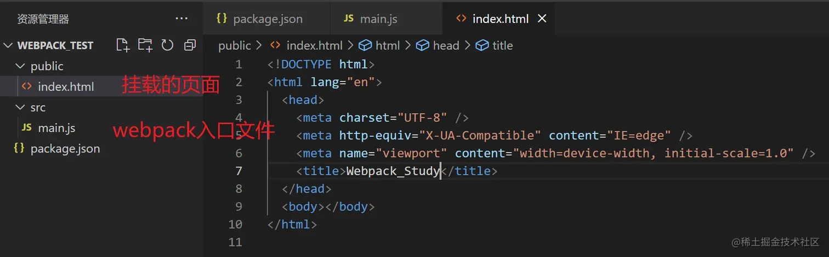This screenshot has width=829, height=257.
Task: Collapse the public folder
Action: pyautogui.click(x=21, y=66)
